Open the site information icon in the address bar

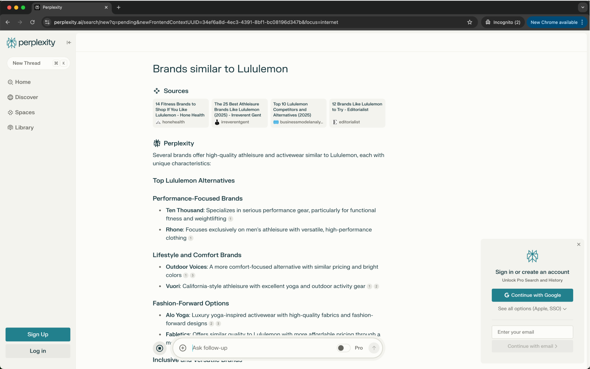coord(47,22)
